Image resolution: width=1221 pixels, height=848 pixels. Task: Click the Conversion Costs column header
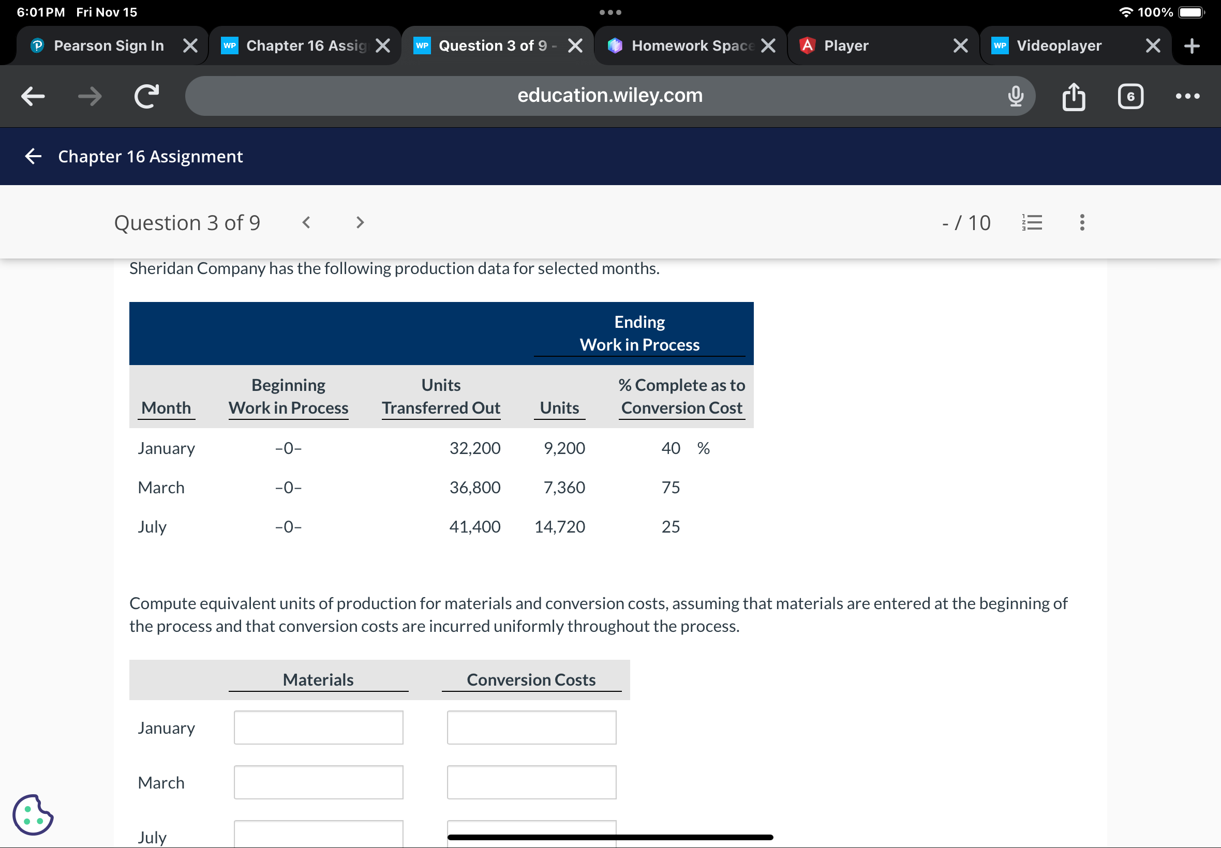[531, 679]
